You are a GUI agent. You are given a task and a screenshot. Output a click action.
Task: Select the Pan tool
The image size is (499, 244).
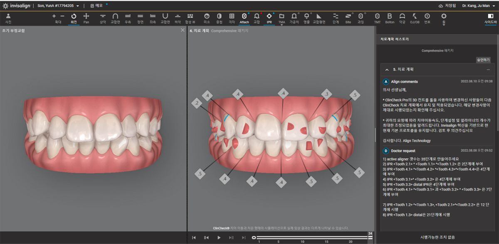click(x=86, y=18)
